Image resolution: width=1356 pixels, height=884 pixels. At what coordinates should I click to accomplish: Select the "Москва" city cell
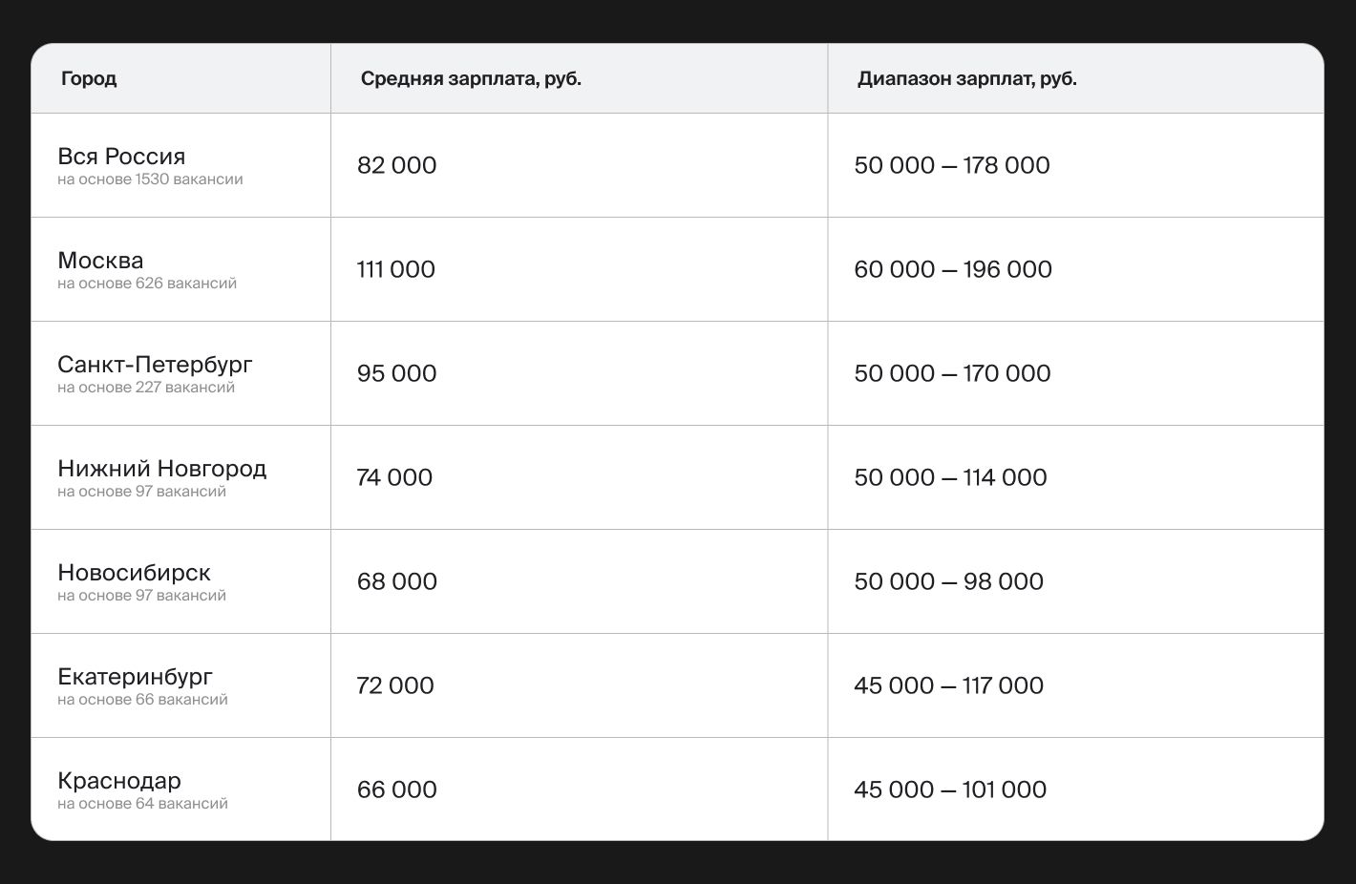click(x=100, y=261)
